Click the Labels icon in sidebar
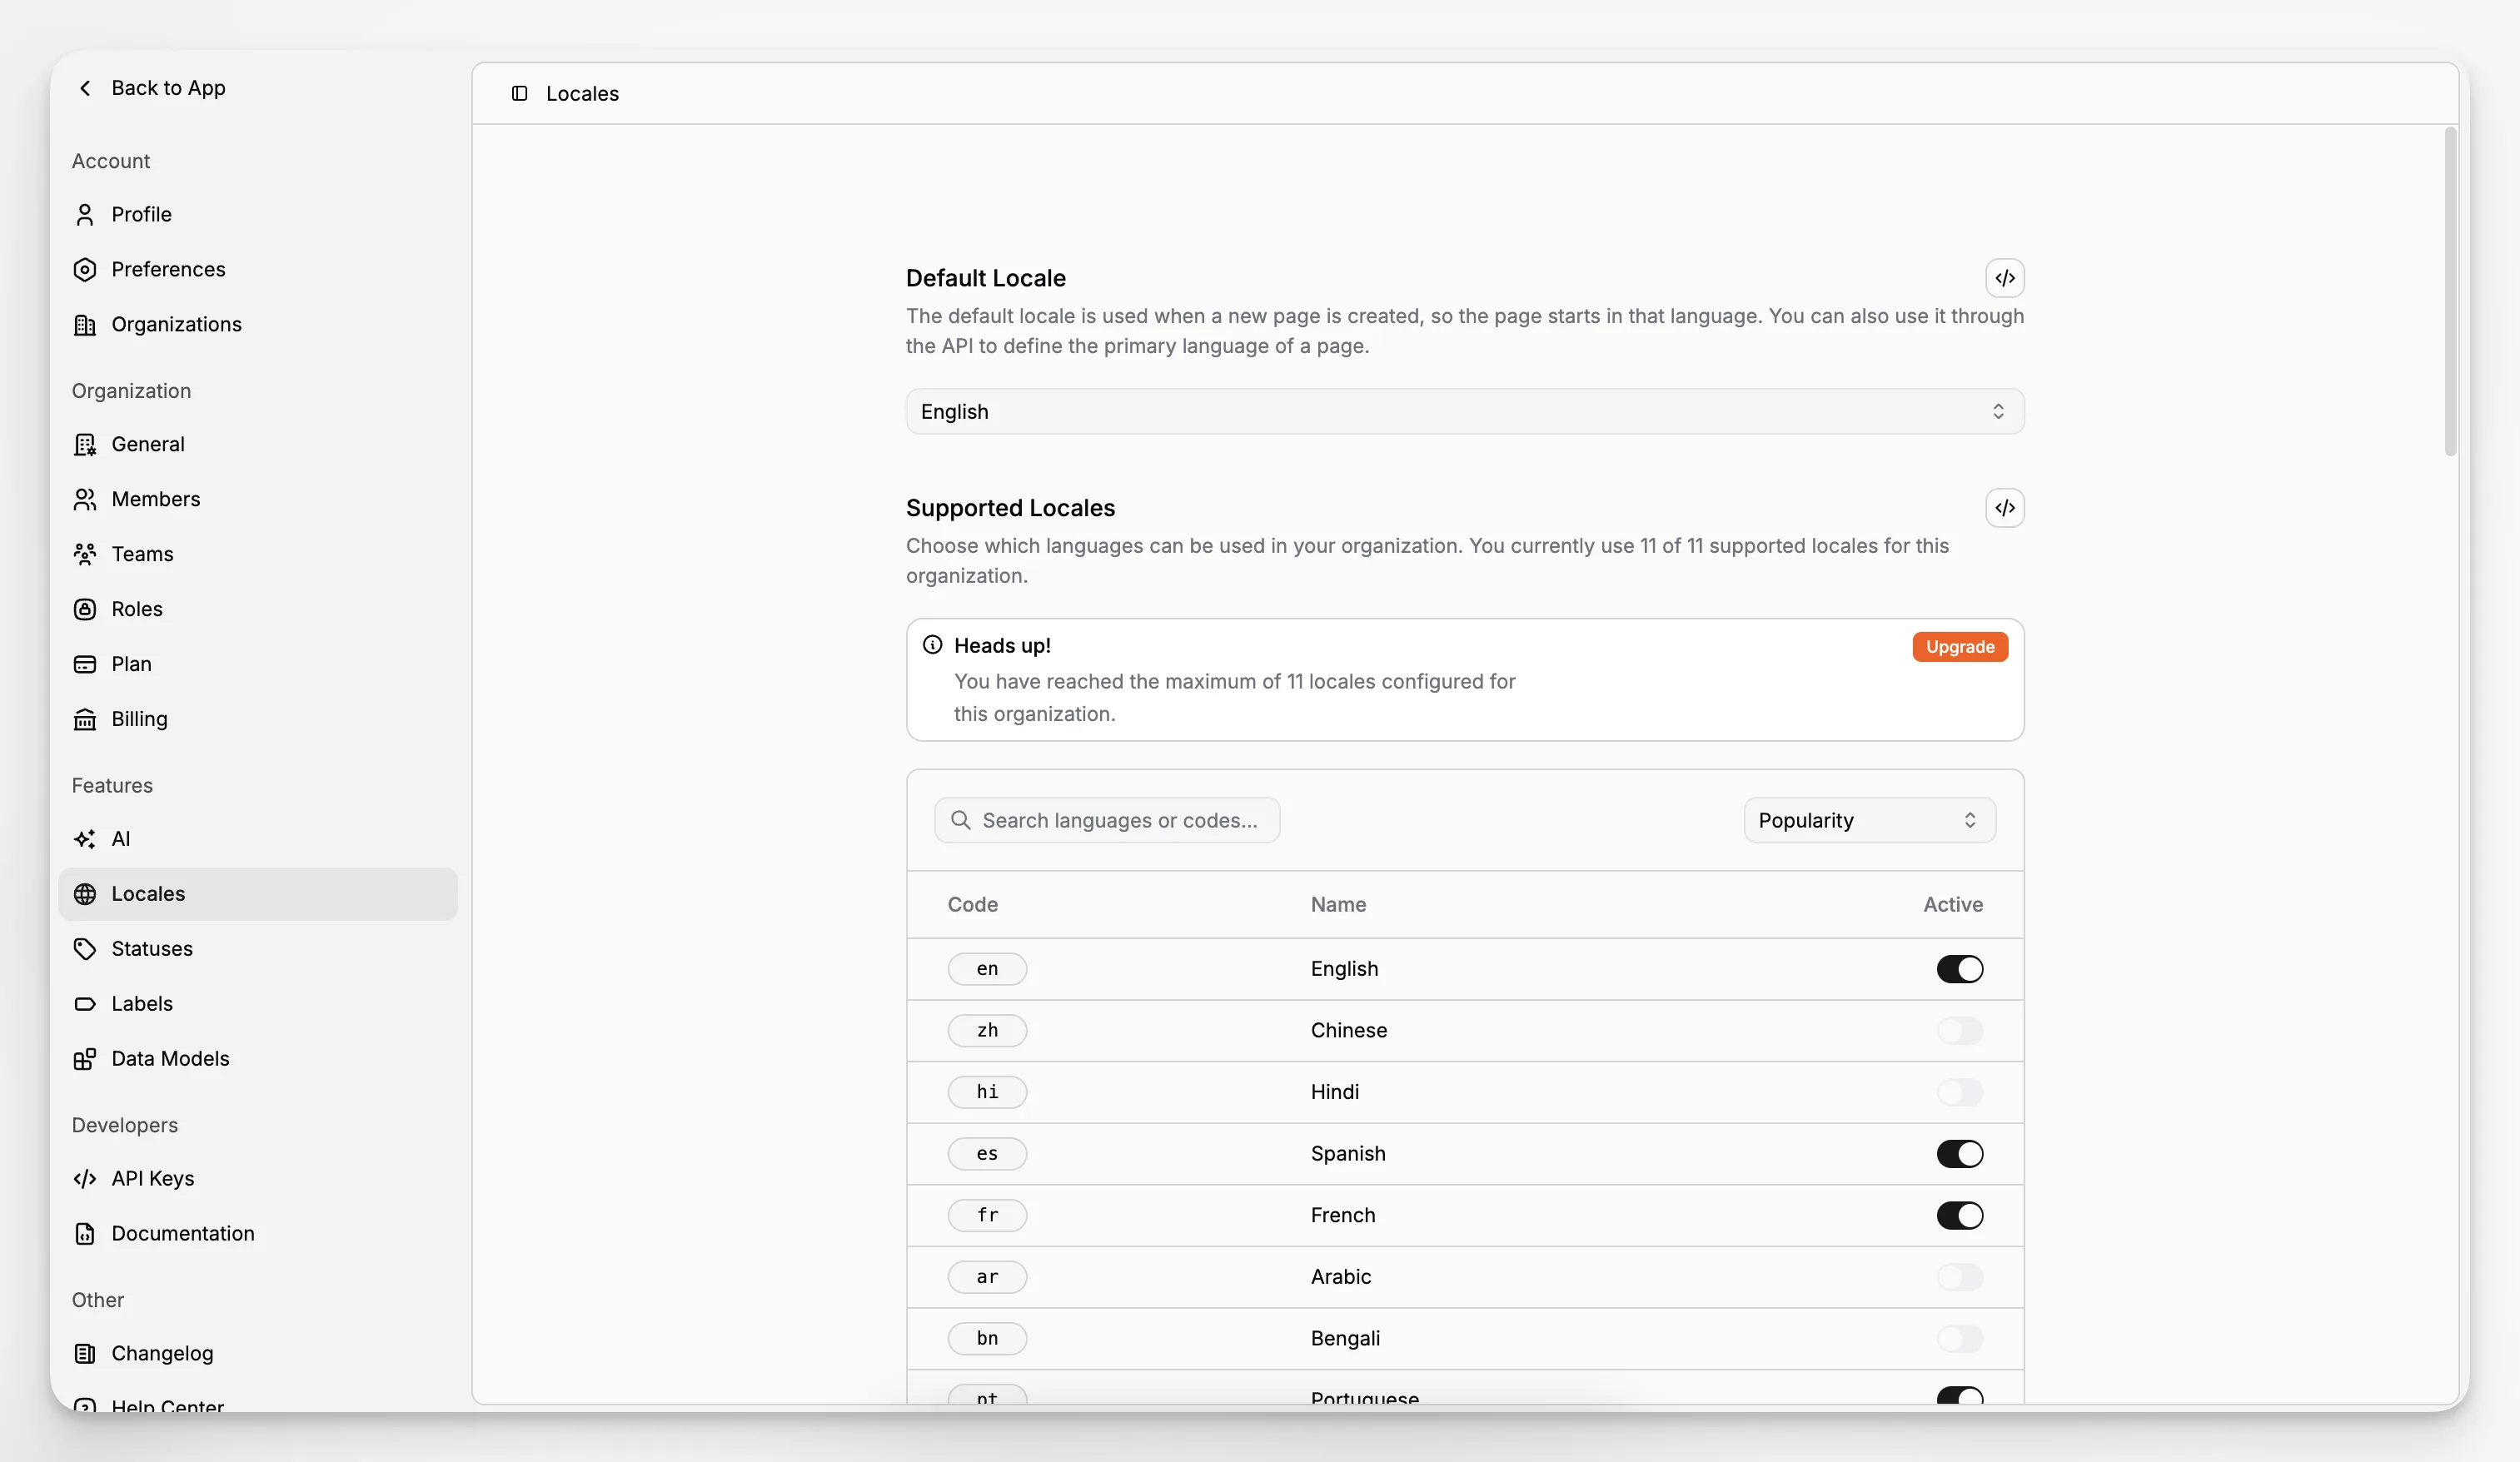This screenshot has width=2520, height=1462. [x=85, y=1005]
